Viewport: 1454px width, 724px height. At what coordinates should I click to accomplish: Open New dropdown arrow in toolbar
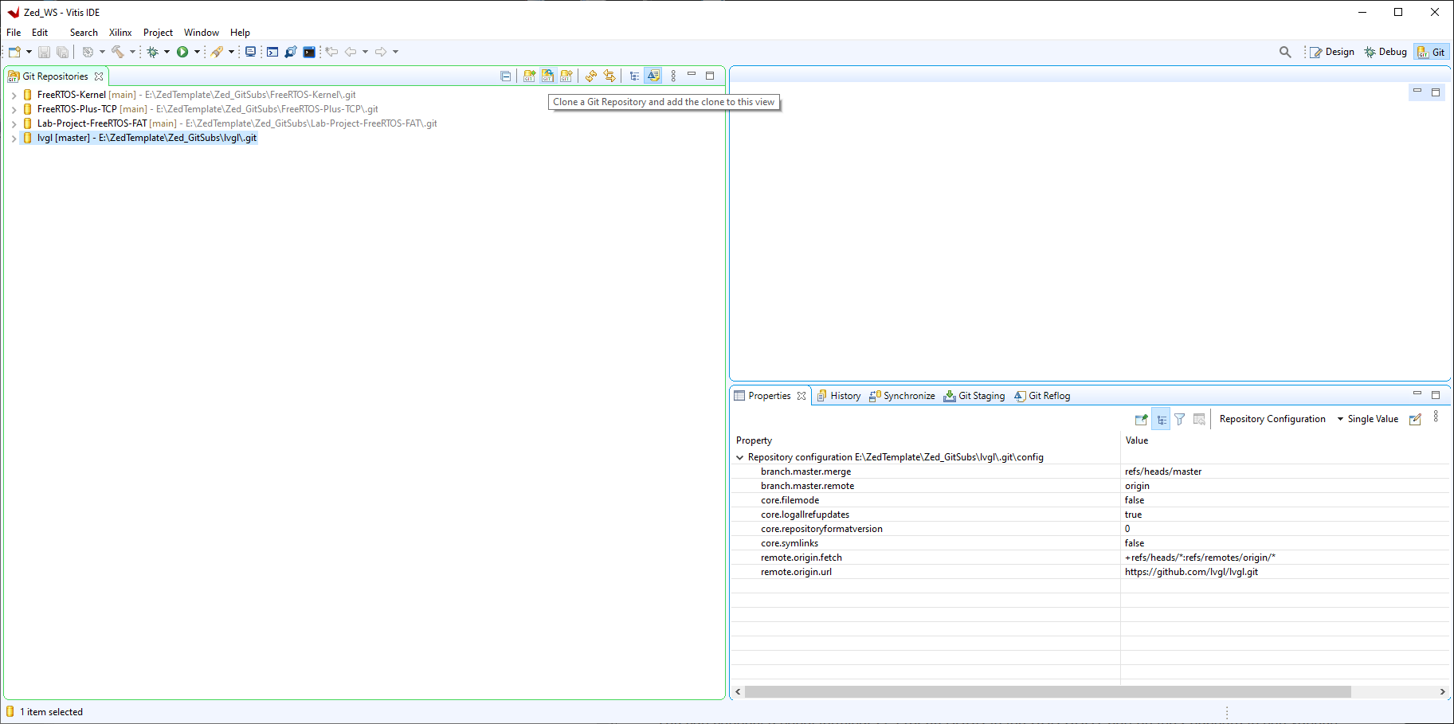29,52
